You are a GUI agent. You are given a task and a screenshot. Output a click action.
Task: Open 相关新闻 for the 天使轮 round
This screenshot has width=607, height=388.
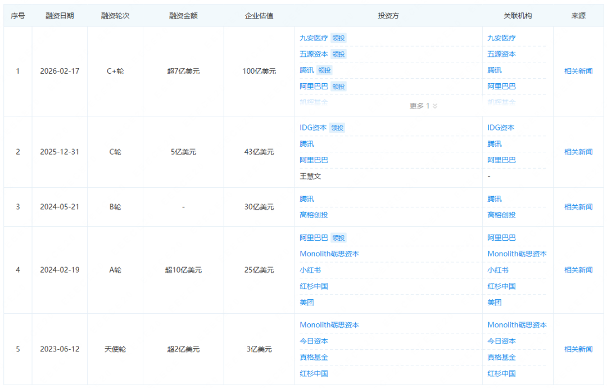(x=578, y=349)
